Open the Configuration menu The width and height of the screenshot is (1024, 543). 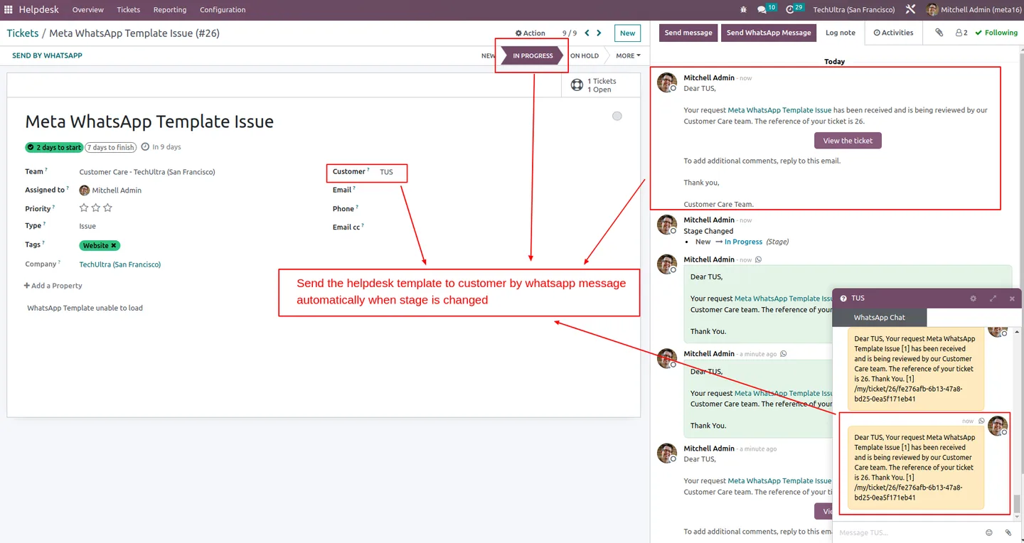[x=223, y=10]
